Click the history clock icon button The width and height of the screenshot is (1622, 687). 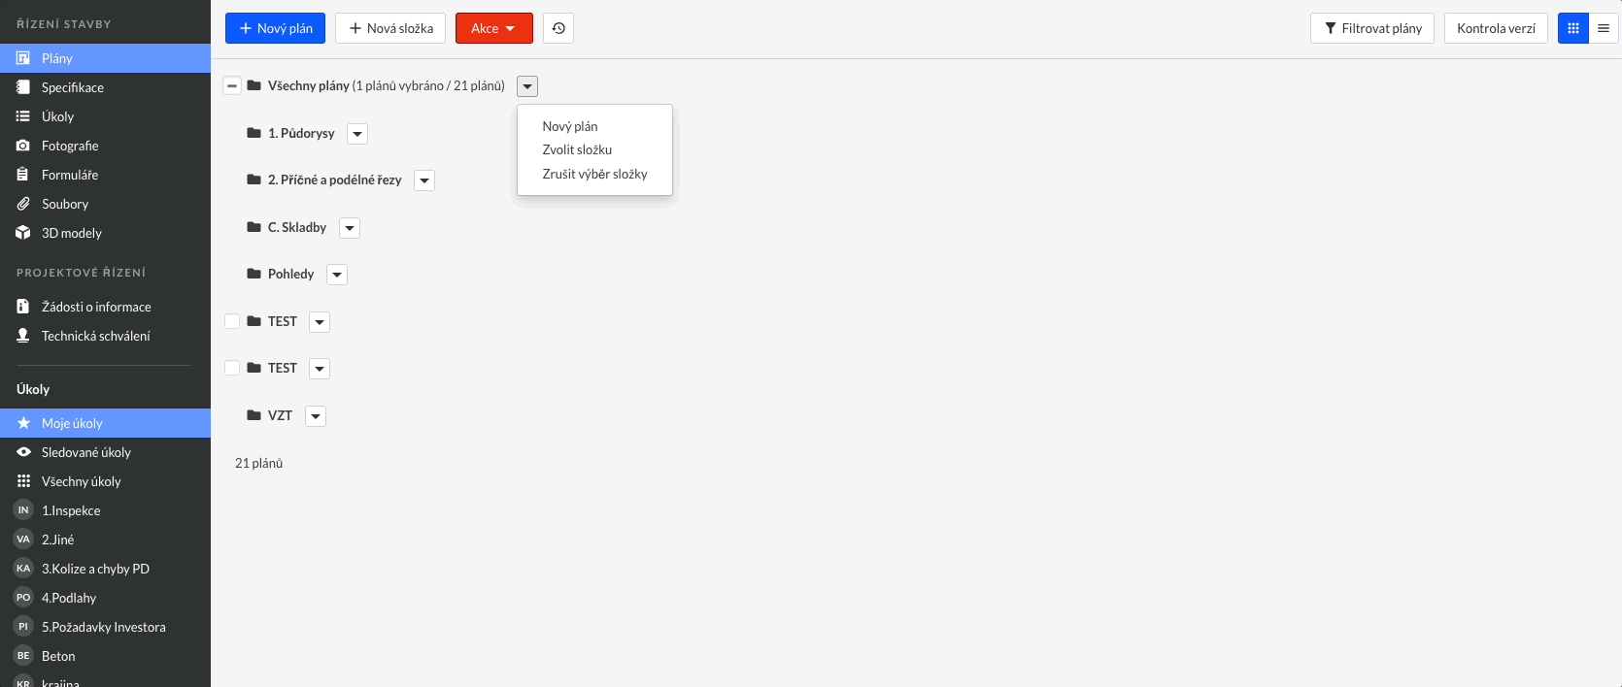(x=558, y=28)
